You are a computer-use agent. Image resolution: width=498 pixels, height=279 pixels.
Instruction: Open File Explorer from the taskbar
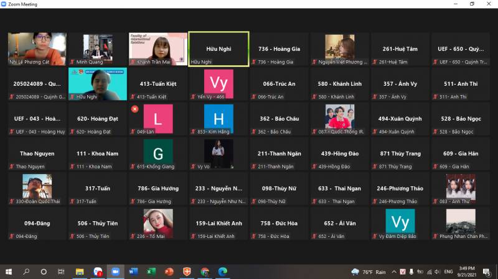(x=80, y=272)
